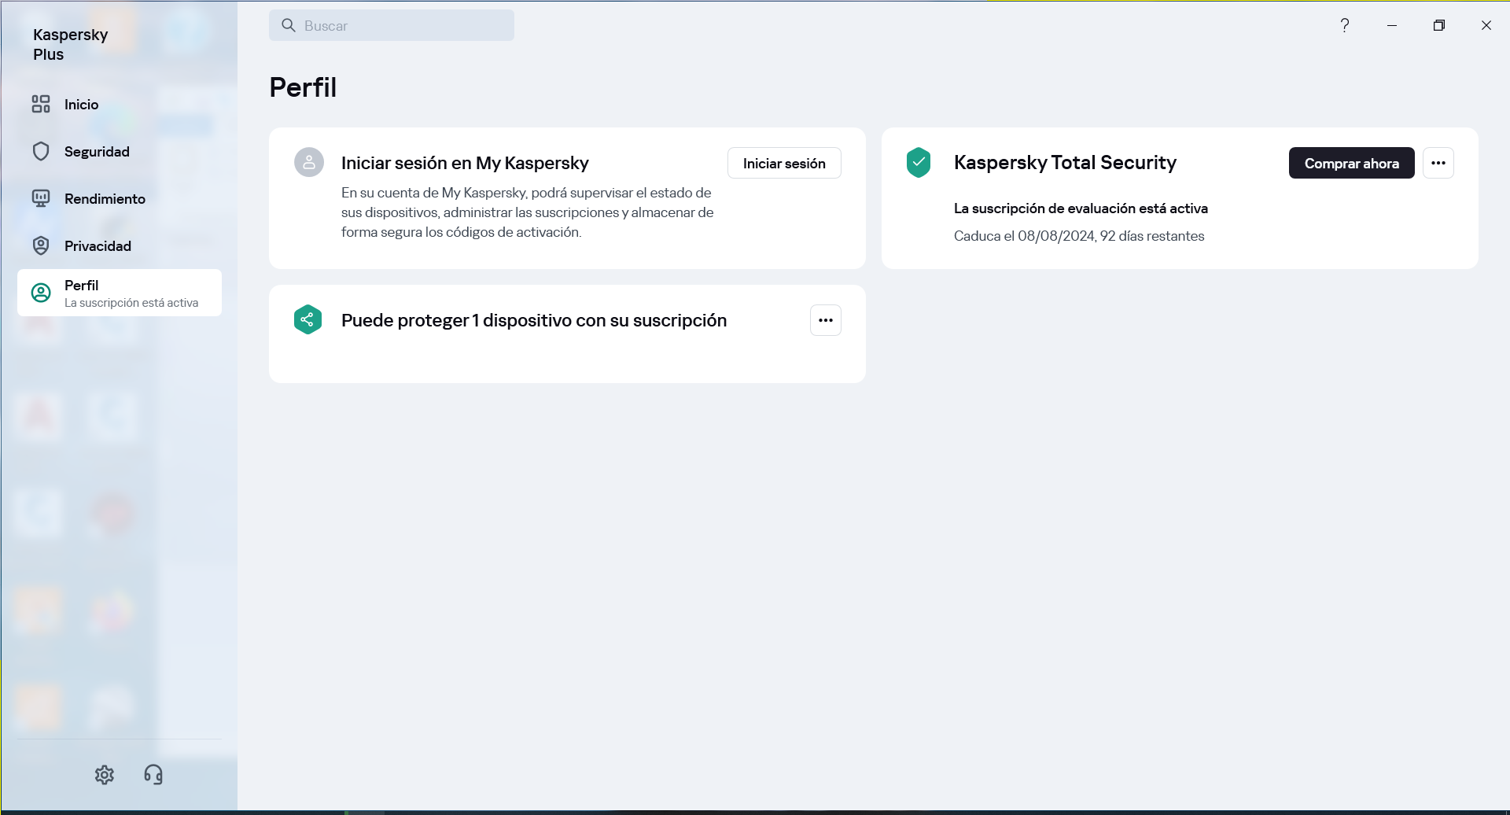
Task: Click the gray My Kaspersky avatar icon
Action: click(x=309, y=162)
